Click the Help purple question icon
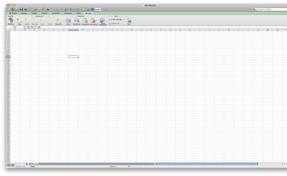The height and width of the screenshot is (176, 287). tap(106, 9)
